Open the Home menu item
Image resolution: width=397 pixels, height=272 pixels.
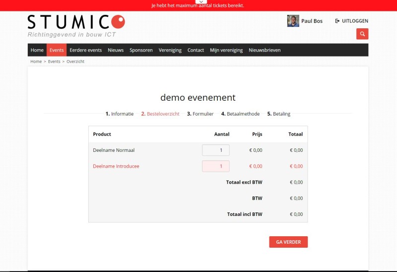click(x=37, y=50)
